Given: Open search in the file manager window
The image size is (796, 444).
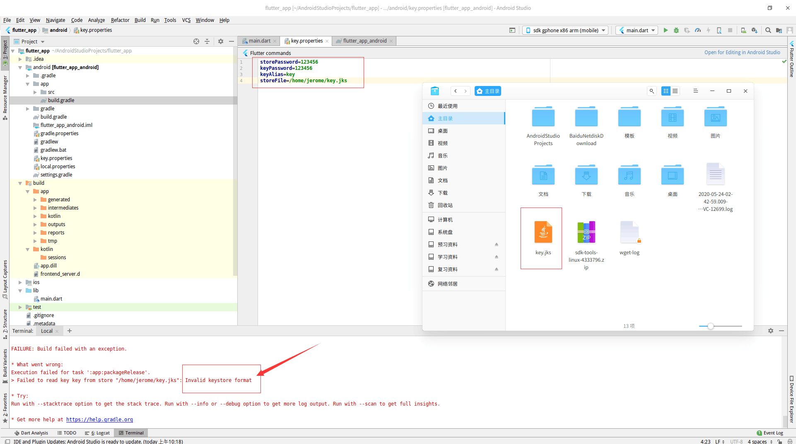Looking at the screenshot, I should (x=651, y=91).
